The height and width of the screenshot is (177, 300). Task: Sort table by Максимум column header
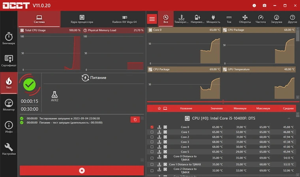264,108
